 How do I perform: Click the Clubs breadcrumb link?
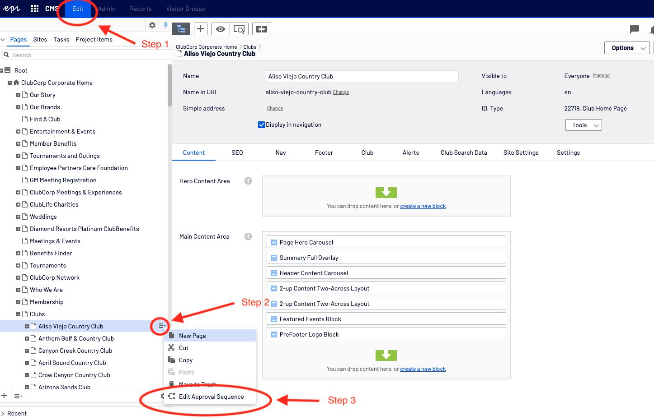249,47
